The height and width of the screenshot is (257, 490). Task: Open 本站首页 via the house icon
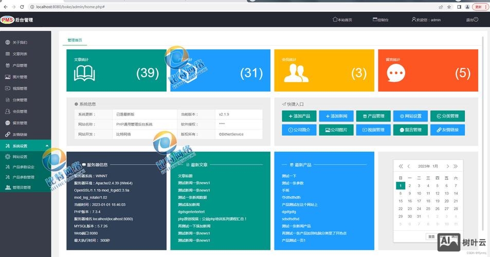pyautogui.click(x=335, y=20)
